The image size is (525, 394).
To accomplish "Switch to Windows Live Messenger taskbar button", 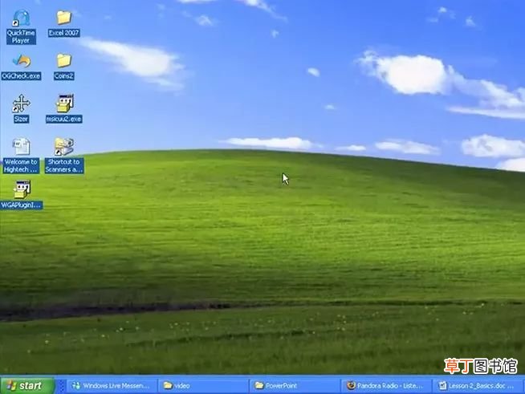I will (112, 386).
